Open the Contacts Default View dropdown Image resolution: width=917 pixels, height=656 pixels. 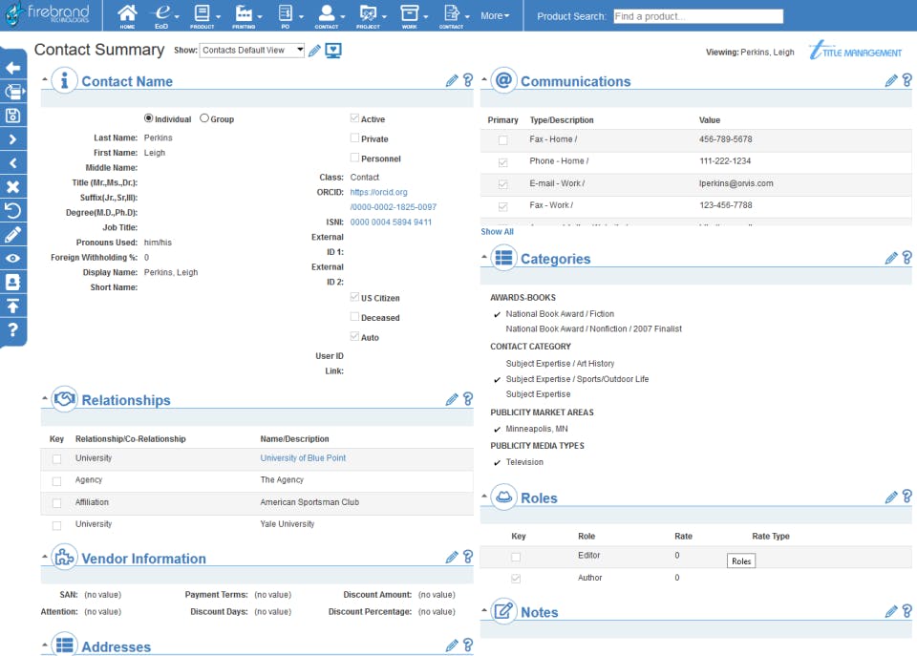(252, 51)
